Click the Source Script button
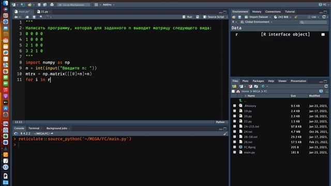This screenshot has height=186, width=331. point(214,17)
